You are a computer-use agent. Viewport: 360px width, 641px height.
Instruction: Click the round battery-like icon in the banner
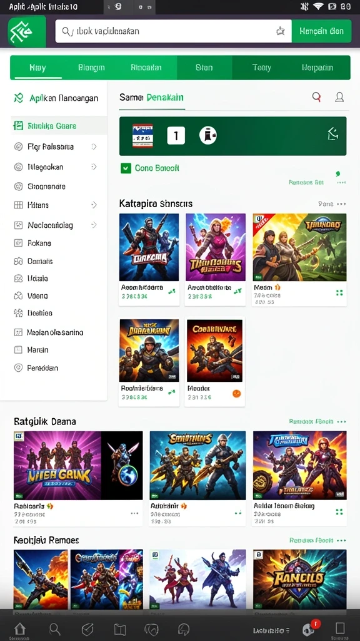coord(207,135)
